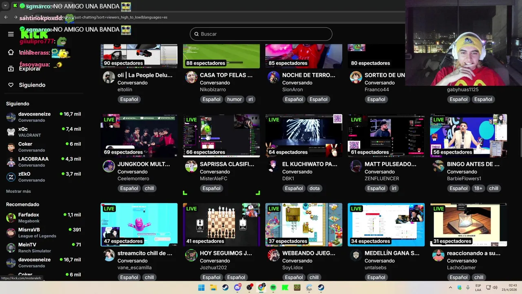Open davooxeneize in Recomendado list
522x294 pixels.
pos(43,263)
